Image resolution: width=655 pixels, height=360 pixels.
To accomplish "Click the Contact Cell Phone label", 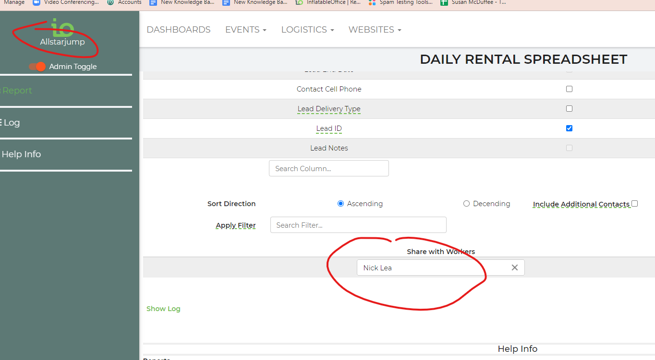I will click(x=329, y=89).
